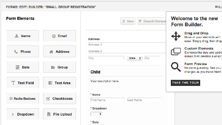Click the Address 2 input field
The width and height of the screenshot is (222, 125).
(127, 51)
